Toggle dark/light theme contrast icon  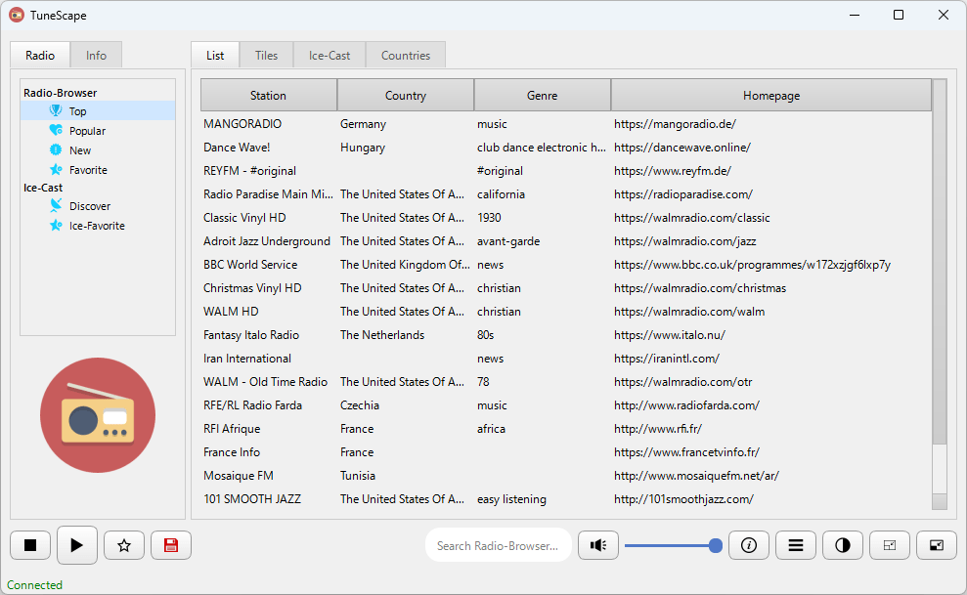click(x=843, y=545)
